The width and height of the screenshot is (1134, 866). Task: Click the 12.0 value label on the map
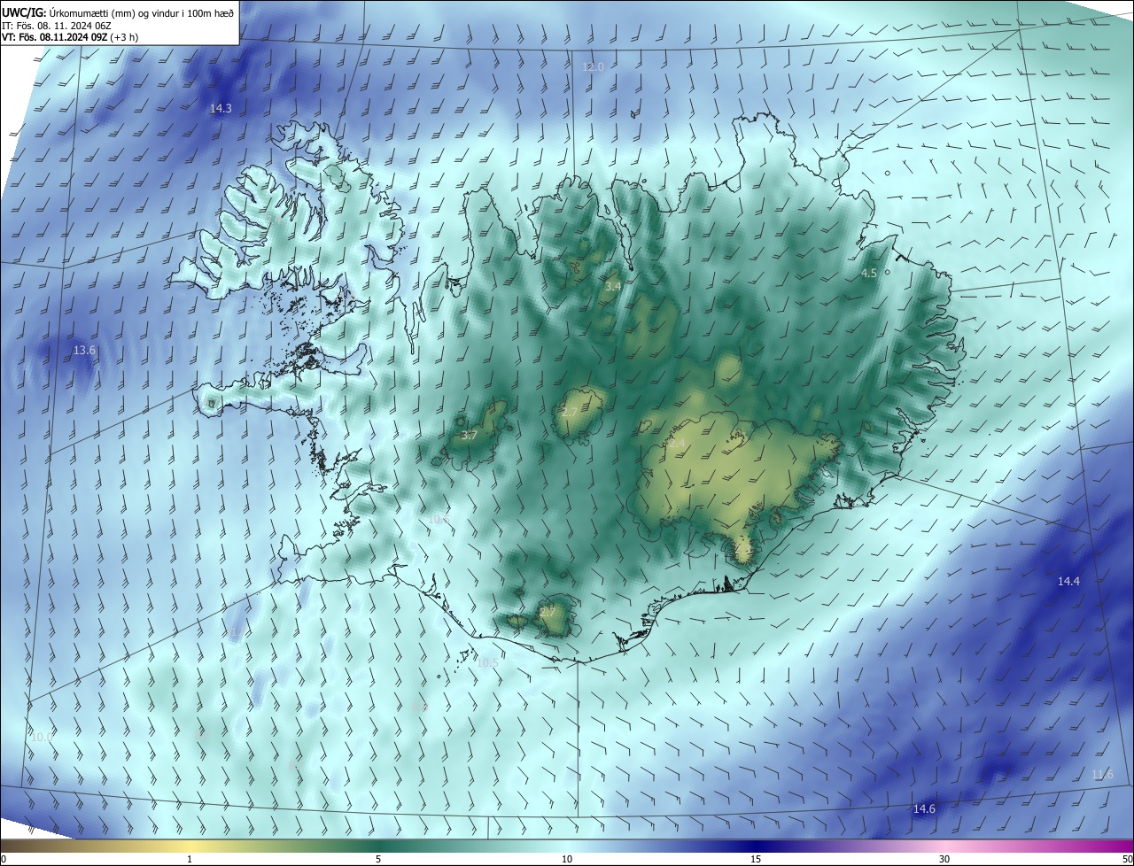(593, 67)
